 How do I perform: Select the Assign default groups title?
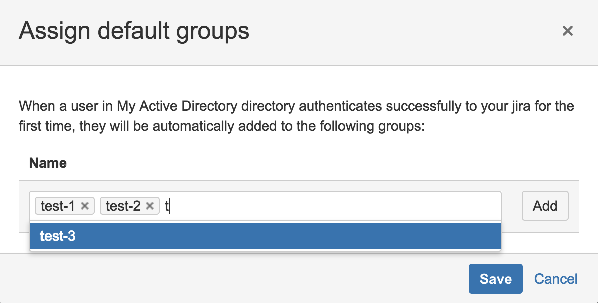pos(133,31)
